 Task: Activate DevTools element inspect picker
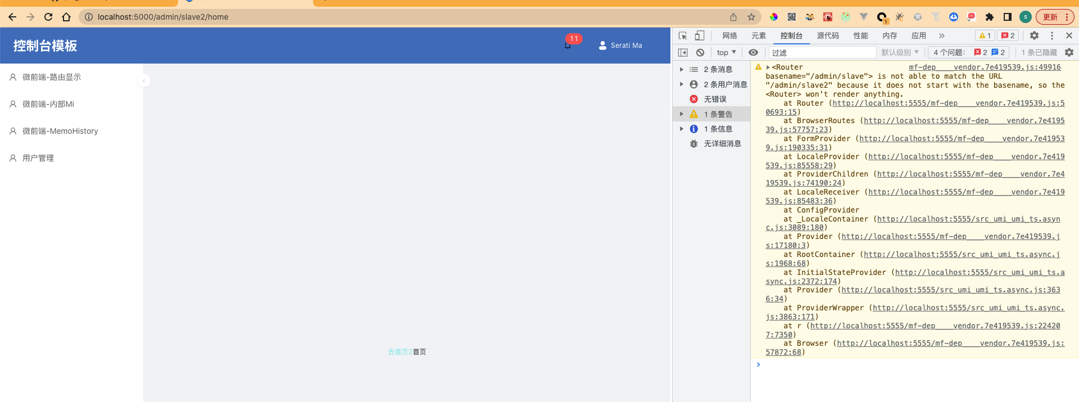tap(683, 35)
